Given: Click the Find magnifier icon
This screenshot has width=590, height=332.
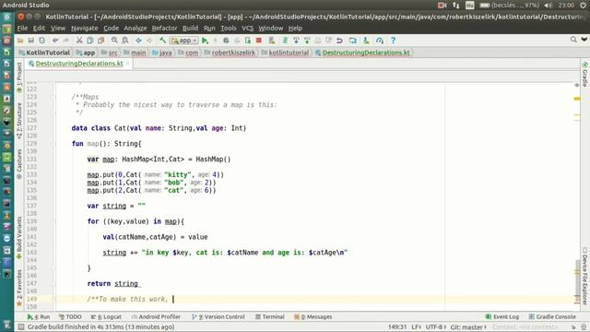Looking at the screenshot, I should click(114, 41).
